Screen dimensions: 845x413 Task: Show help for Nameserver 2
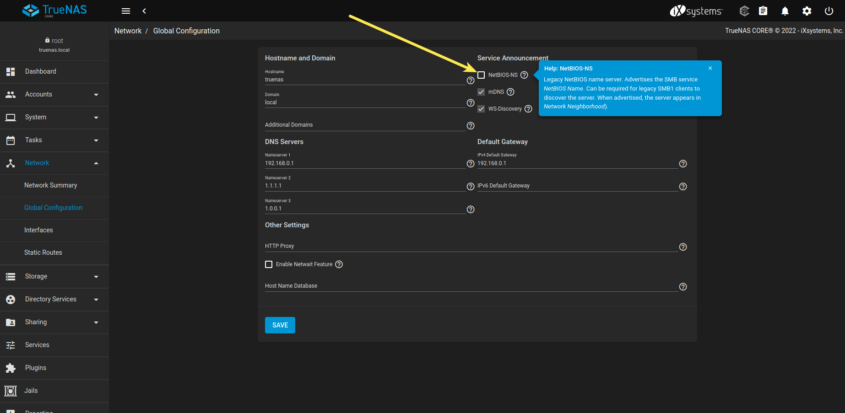point(471,187)
